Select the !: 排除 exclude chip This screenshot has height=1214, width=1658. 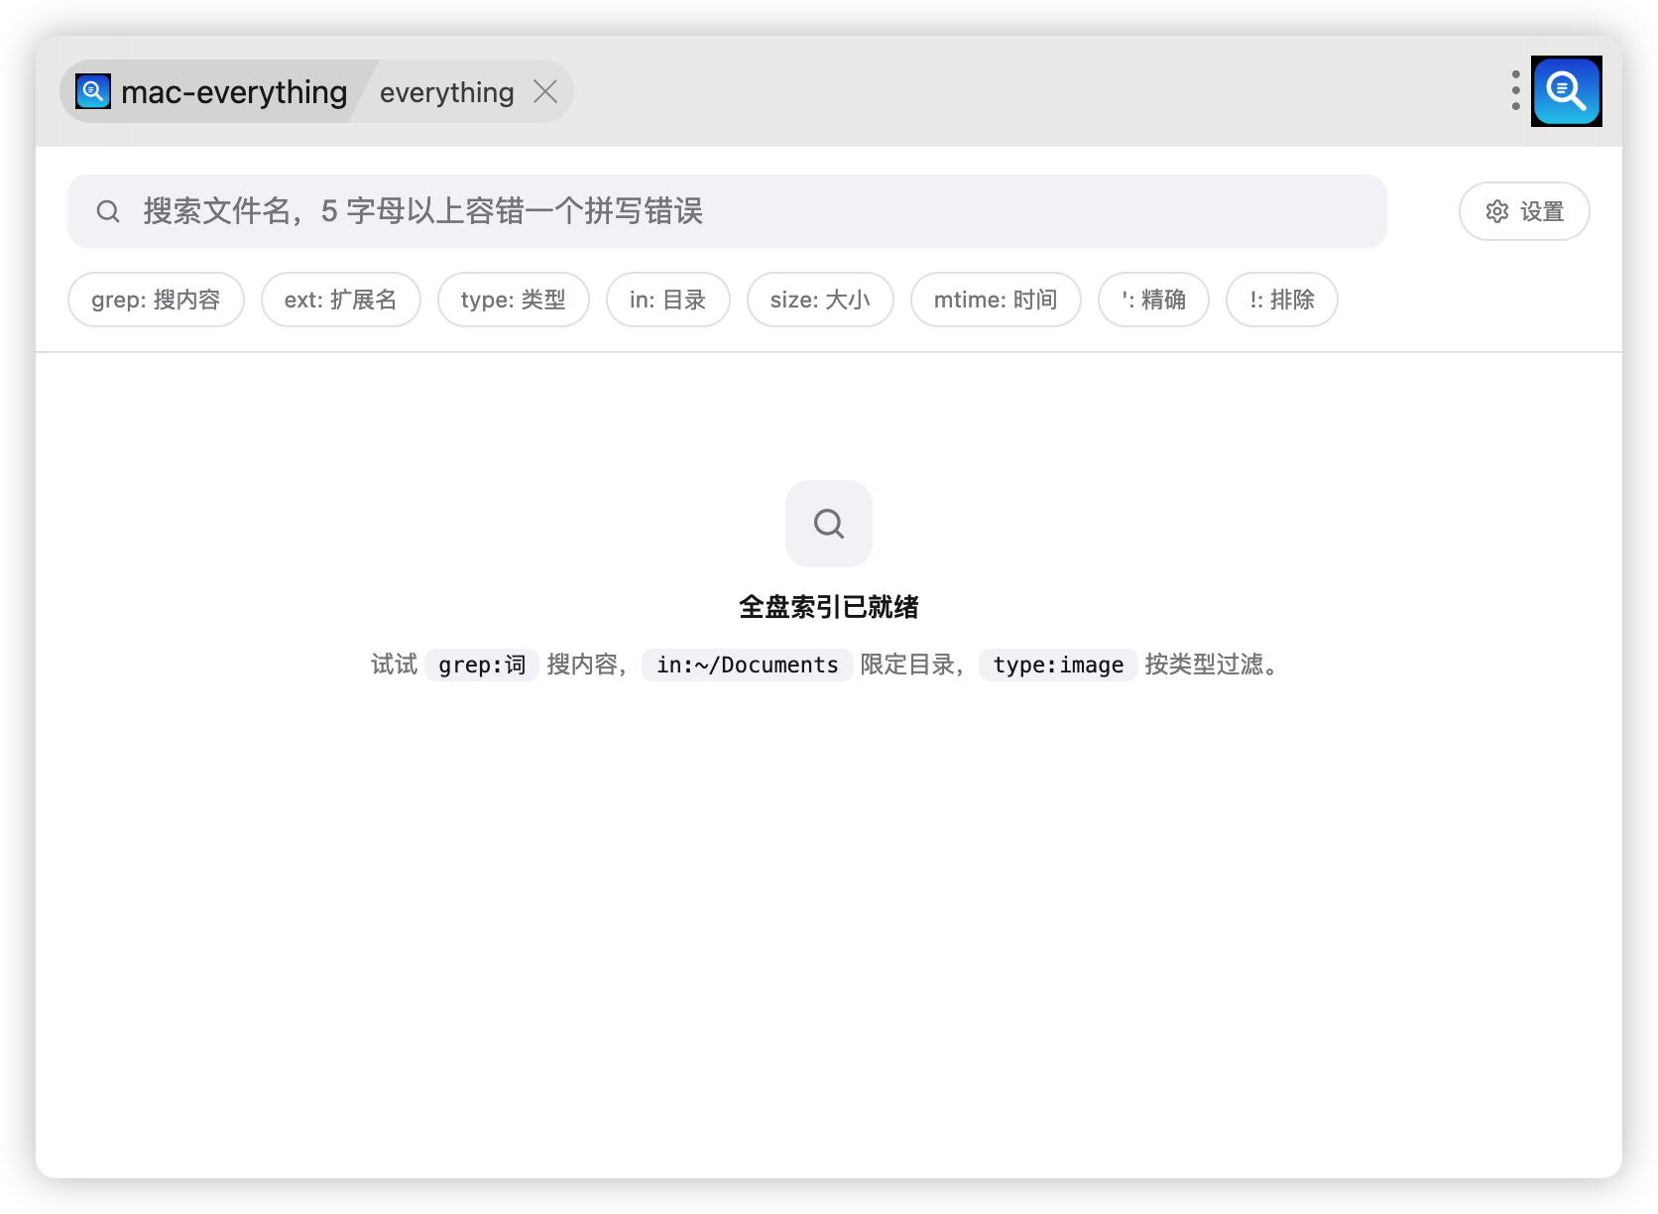[1282, 300]
